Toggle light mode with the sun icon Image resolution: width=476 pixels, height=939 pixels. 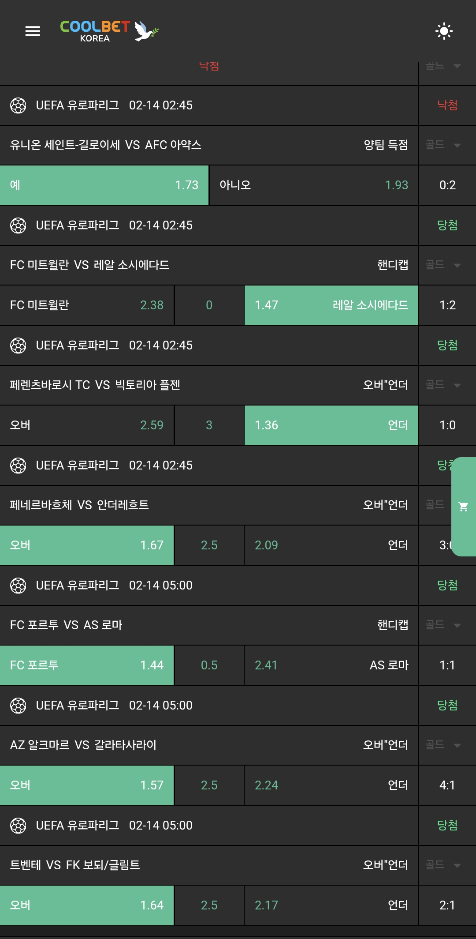click(444, 31)
